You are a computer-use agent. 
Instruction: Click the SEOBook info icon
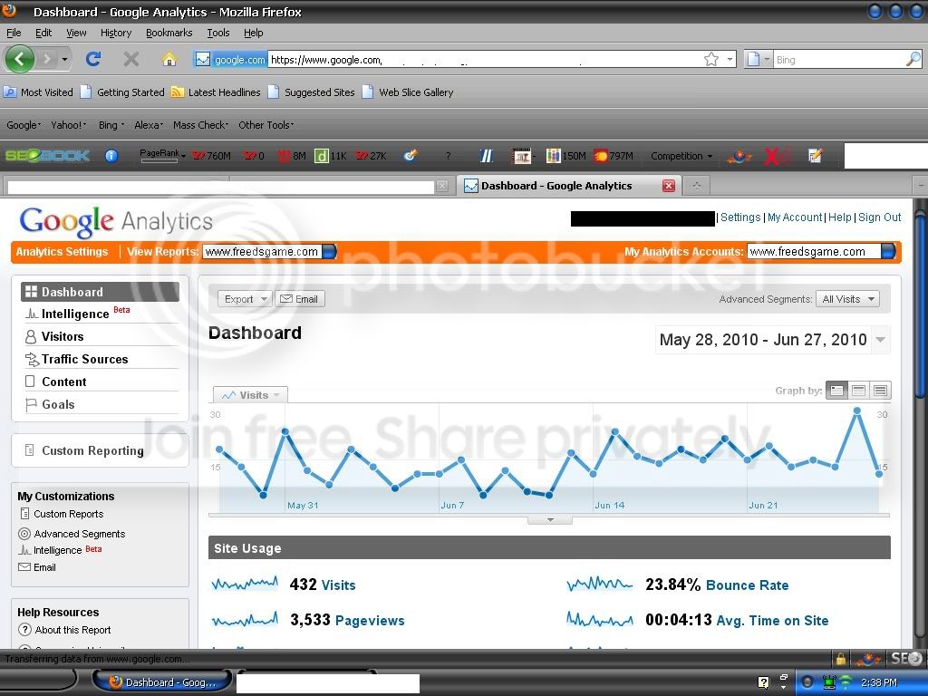[111, 156]
